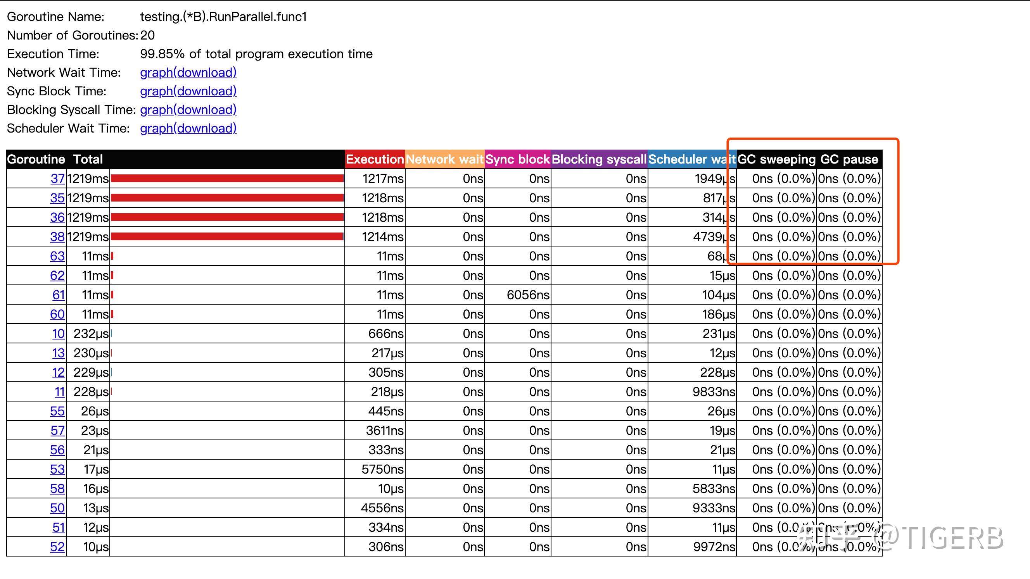Select the 186µs scheduler wait value
Viewport: 1030px width, 579px height.
(719, 314)
